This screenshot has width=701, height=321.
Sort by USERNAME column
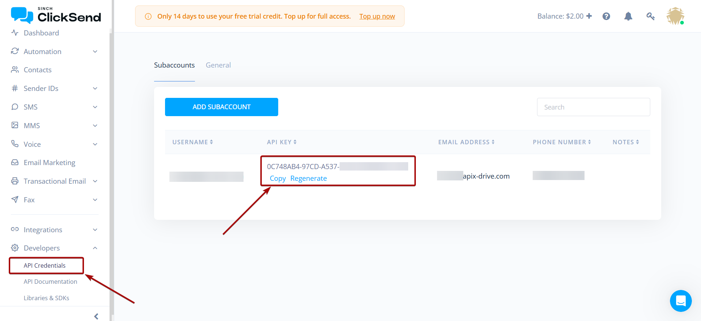[x=192, y=142]
